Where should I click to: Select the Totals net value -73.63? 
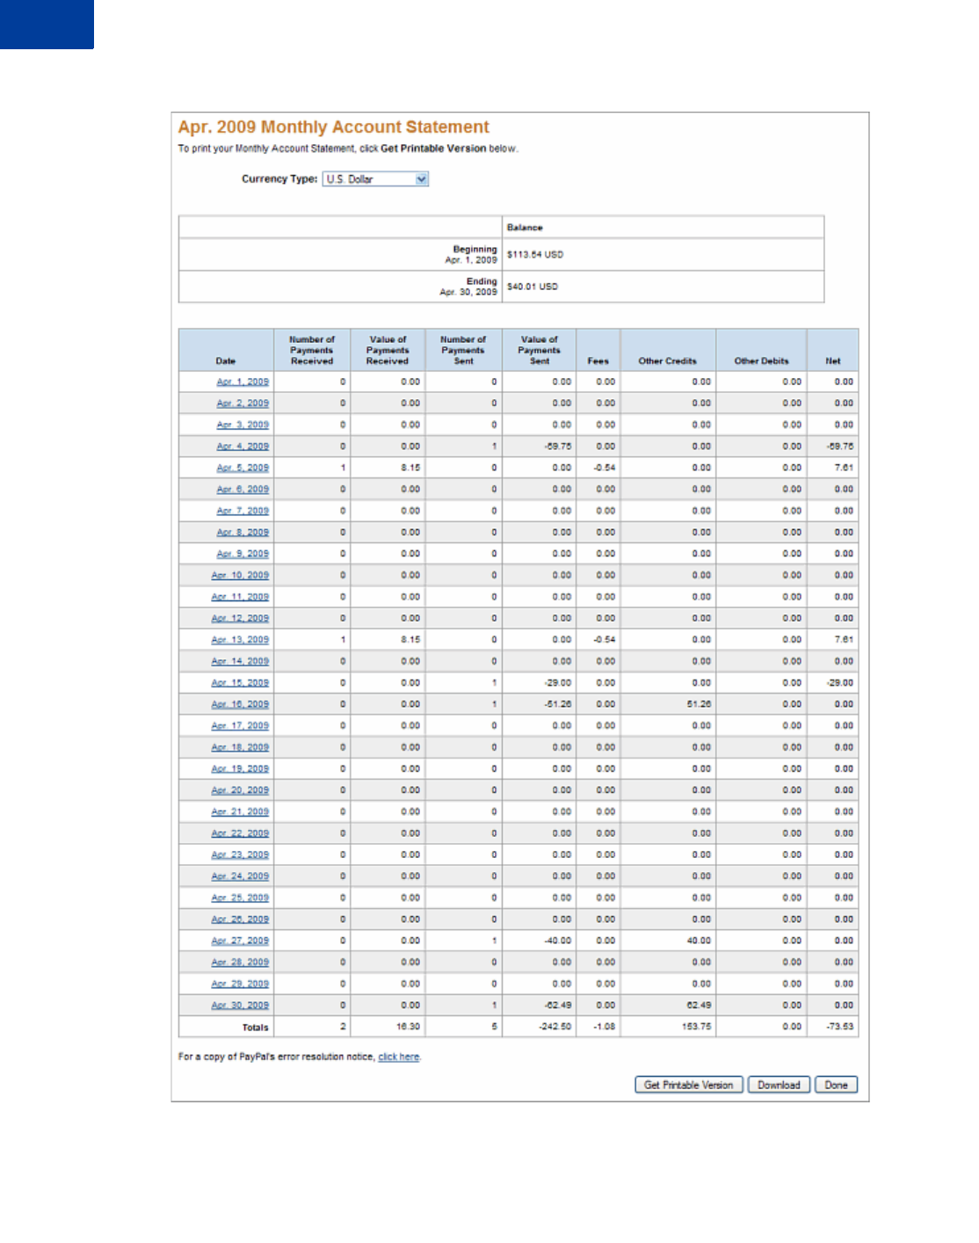coord(840,1027)
